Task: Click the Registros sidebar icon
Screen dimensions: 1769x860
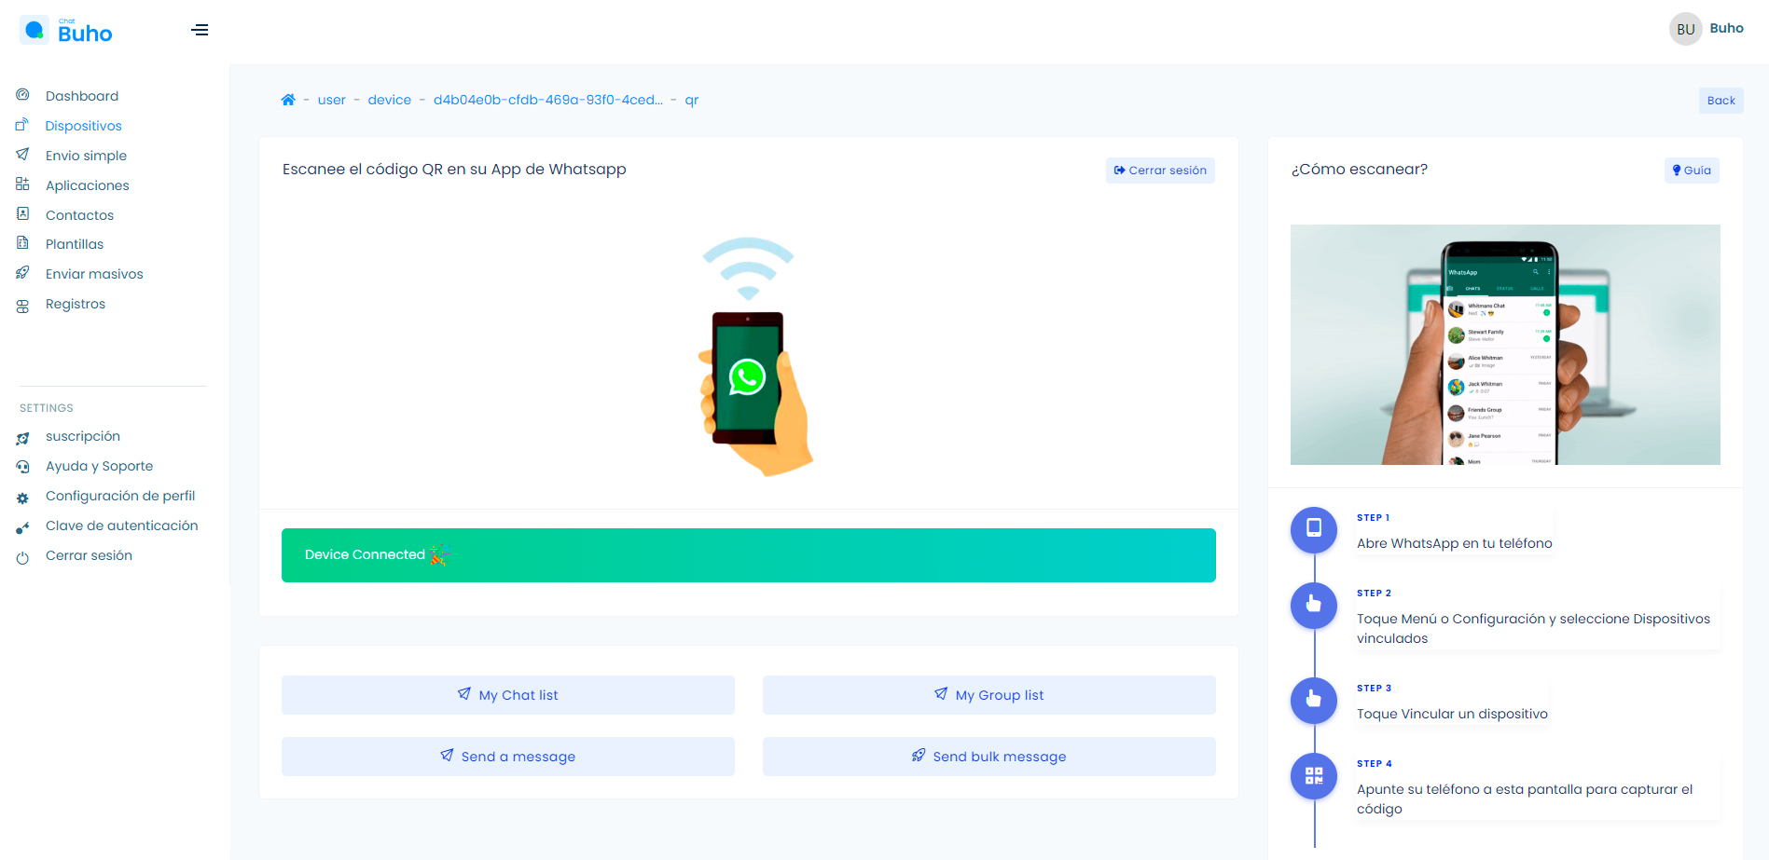Action: (x=23, y=305)
